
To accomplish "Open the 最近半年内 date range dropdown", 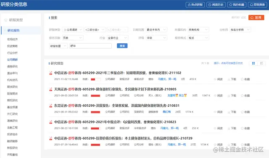I will (156, 30).
